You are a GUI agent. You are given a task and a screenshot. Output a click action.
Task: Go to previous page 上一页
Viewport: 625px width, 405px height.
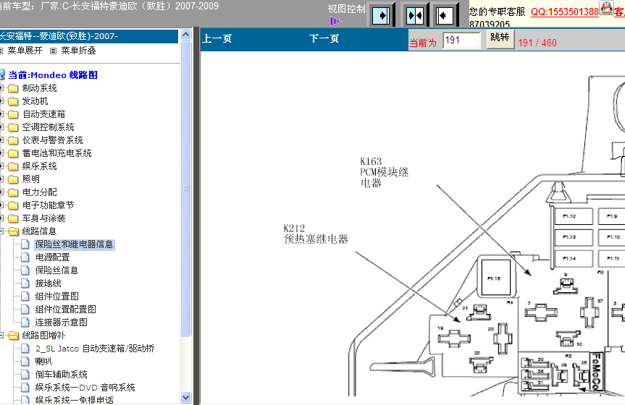click(x=217, y=38)
